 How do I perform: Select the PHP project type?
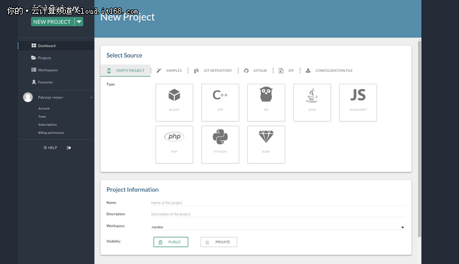pos(174,145)
